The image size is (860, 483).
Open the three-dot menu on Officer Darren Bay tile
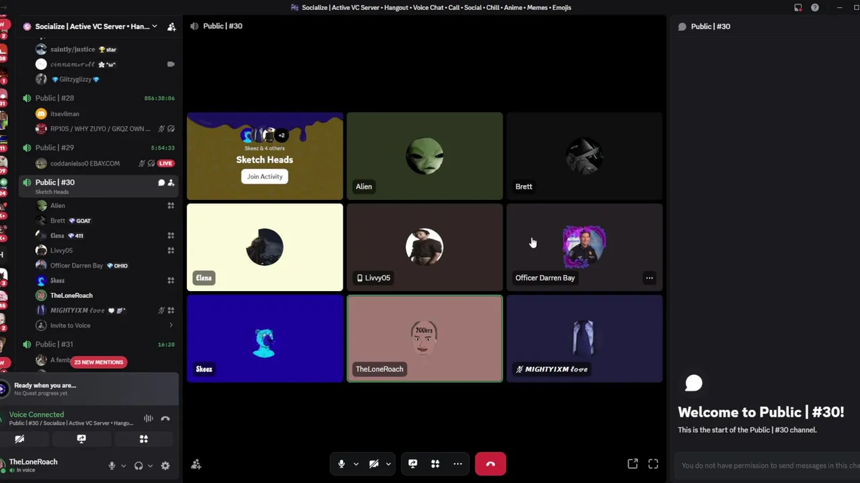click(649, 278)
